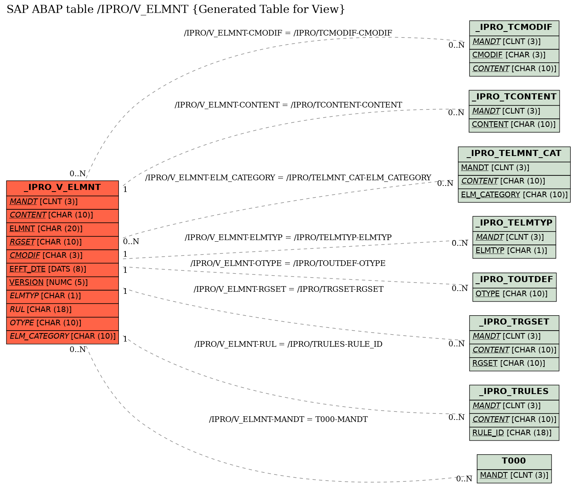Select MANDT [CLNT (3)] in _IPRO_TELMTYP

(514, 238)
